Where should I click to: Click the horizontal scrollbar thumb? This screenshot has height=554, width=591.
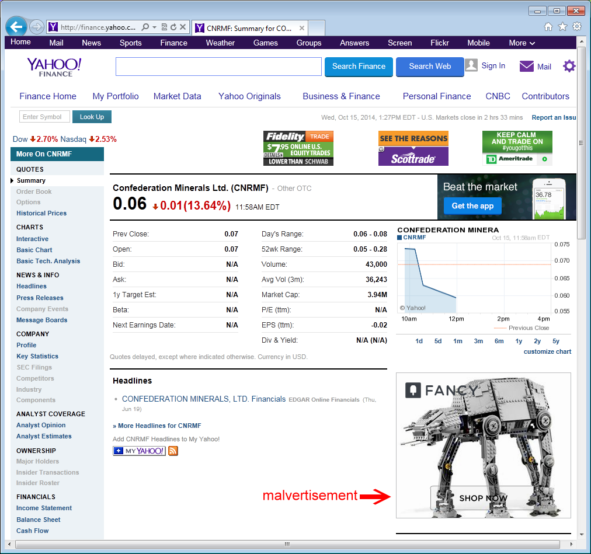point(287,544)
